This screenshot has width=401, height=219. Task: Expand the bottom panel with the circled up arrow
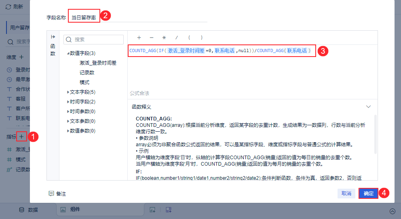(392, 211)
